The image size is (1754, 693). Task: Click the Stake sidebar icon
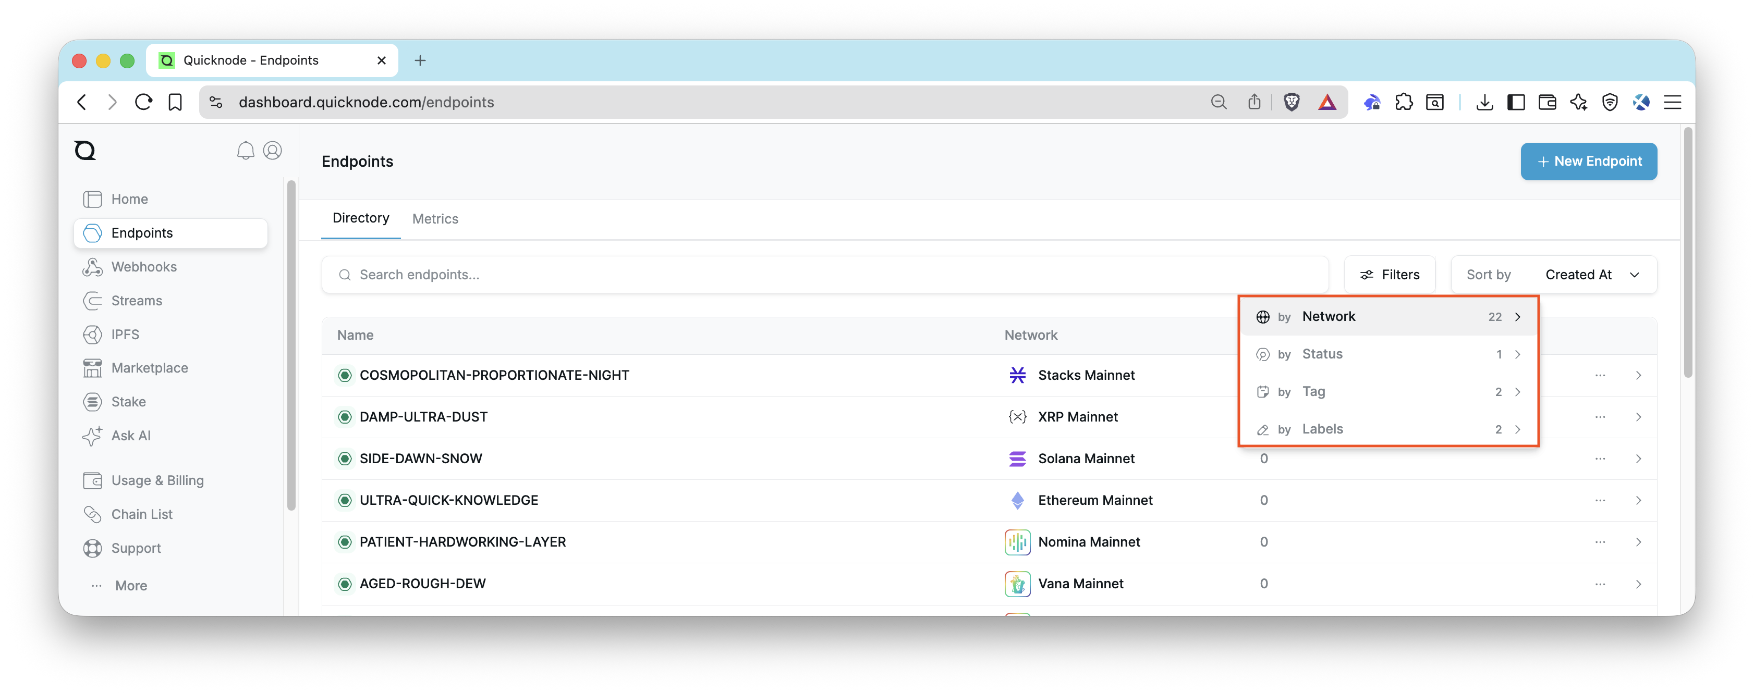tap(93, 402)
